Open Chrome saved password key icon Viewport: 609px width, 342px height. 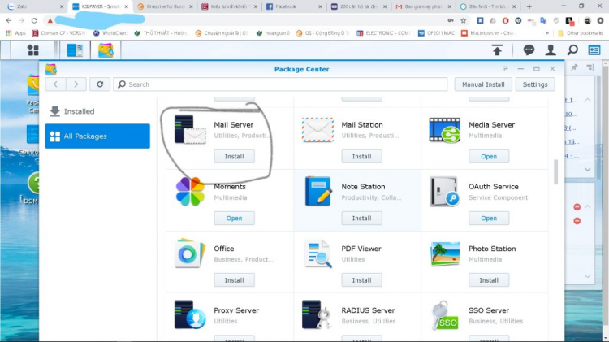pyautogui.click(x=451, y=20)
